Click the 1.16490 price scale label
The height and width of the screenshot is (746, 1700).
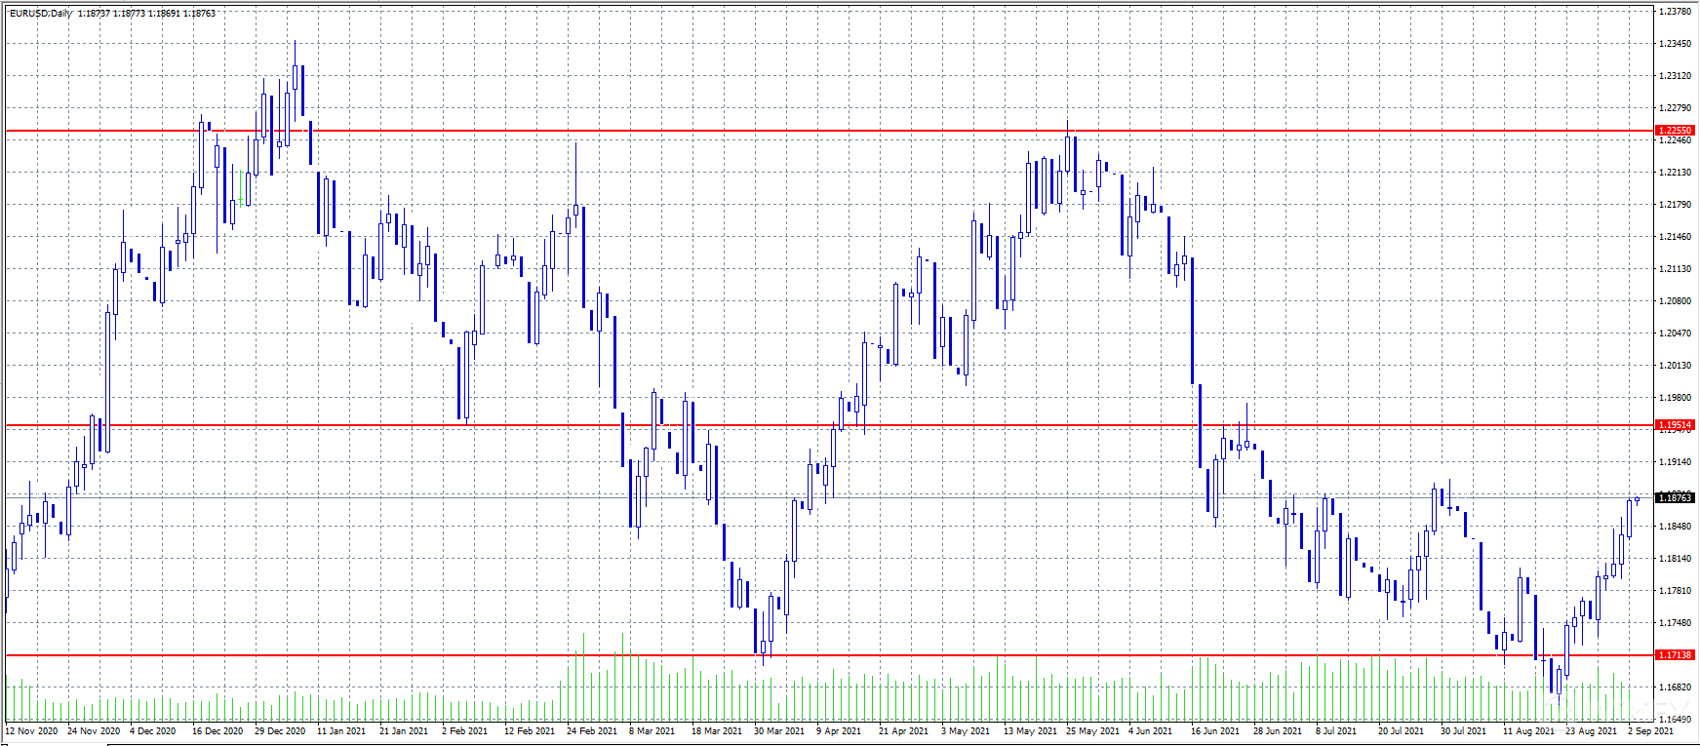(1675, 719)
